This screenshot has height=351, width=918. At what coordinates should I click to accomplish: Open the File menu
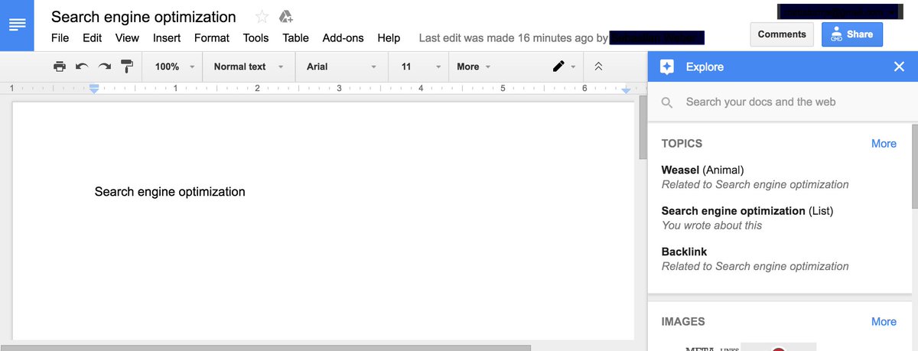60,37
